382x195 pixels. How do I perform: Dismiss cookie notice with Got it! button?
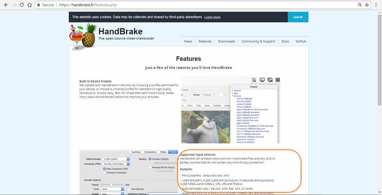298,17
